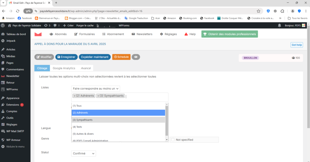
Task: Expand the Faire correspondre au moins un dropdown
Action: [96, 89]
